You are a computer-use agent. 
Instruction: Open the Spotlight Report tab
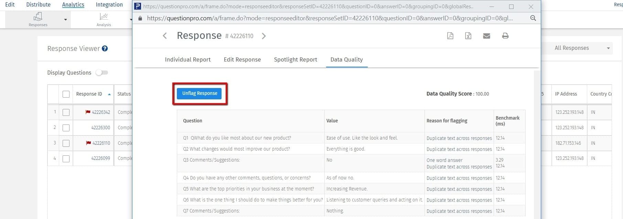296,59
